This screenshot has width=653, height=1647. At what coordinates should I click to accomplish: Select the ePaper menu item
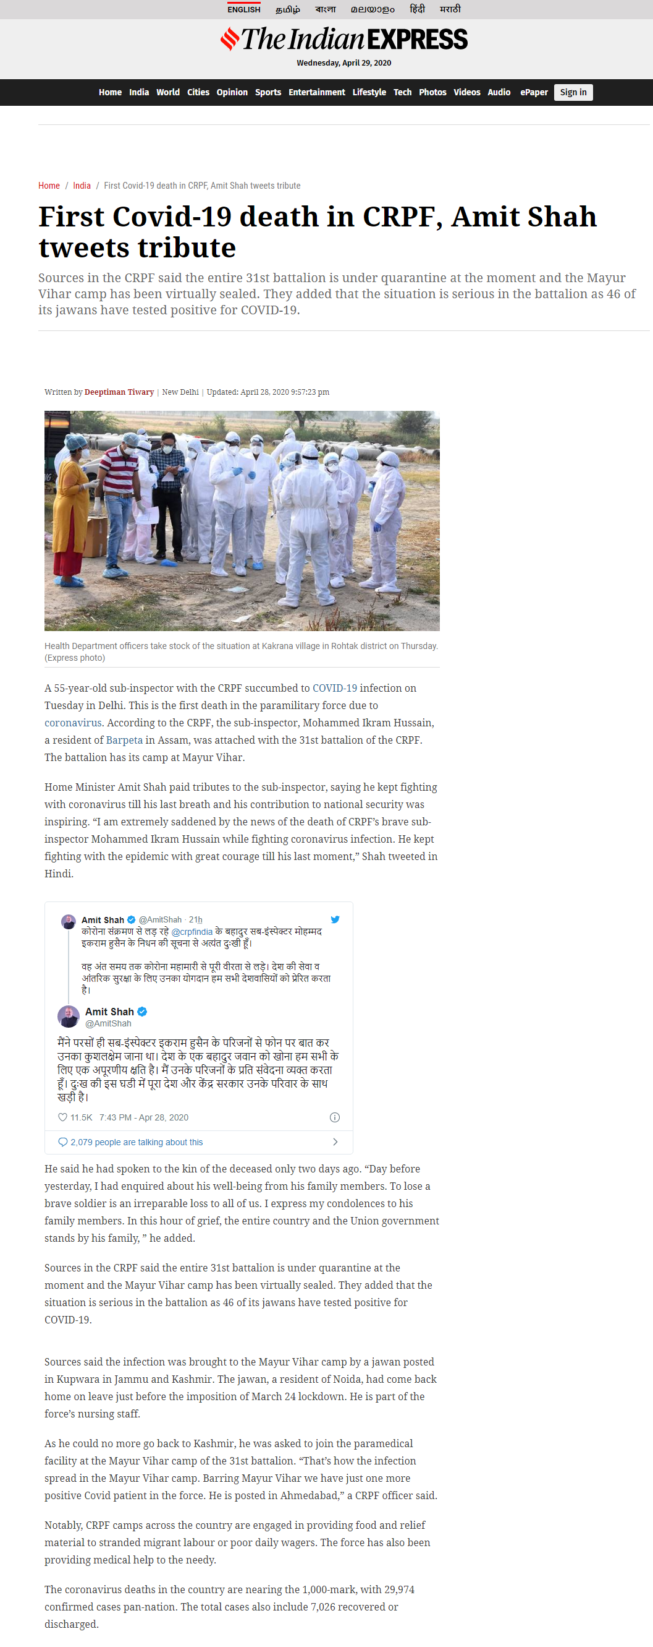[x=534, y=92]
